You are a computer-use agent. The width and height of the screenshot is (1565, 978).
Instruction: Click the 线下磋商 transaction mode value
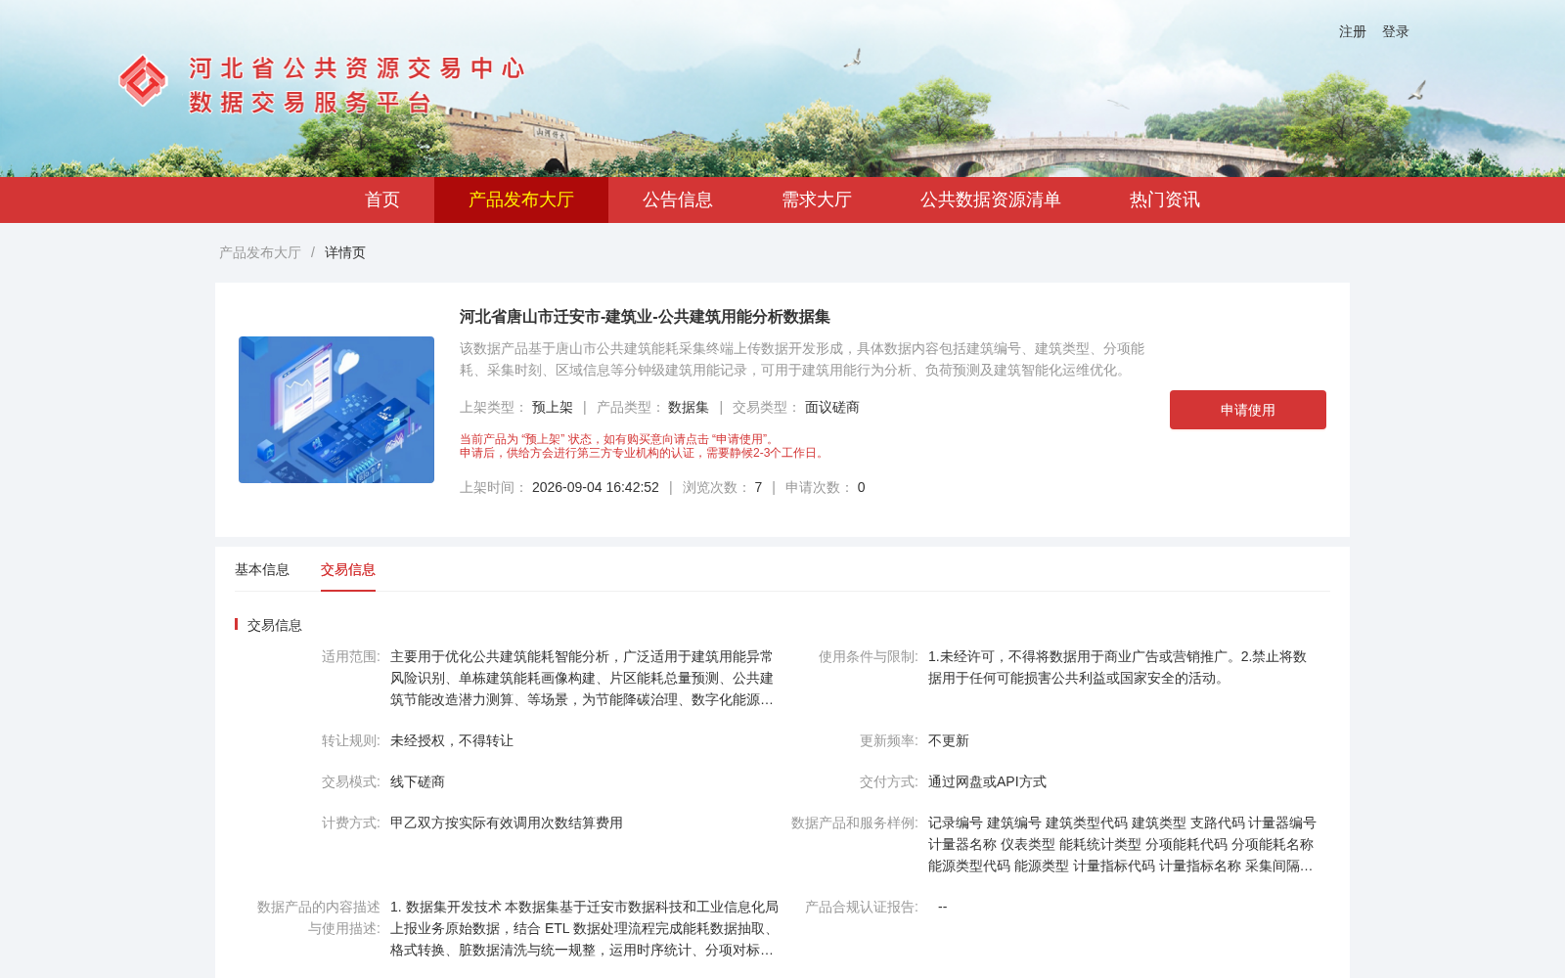click(418, 781)
